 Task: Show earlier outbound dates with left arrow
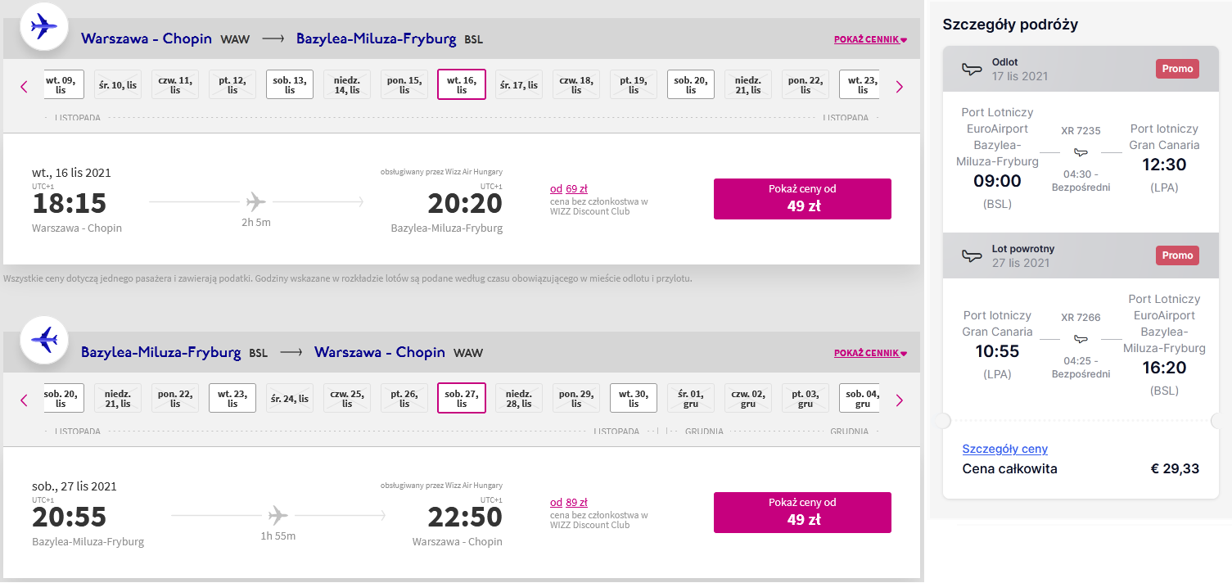click(x=24, y=86)
